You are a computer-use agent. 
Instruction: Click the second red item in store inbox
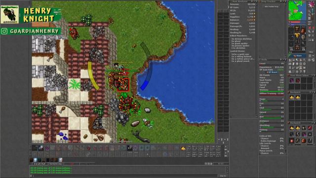298,81
